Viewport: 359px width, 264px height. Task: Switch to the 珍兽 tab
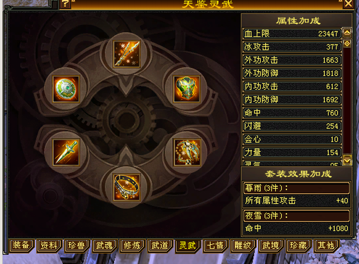click(77, 246)
